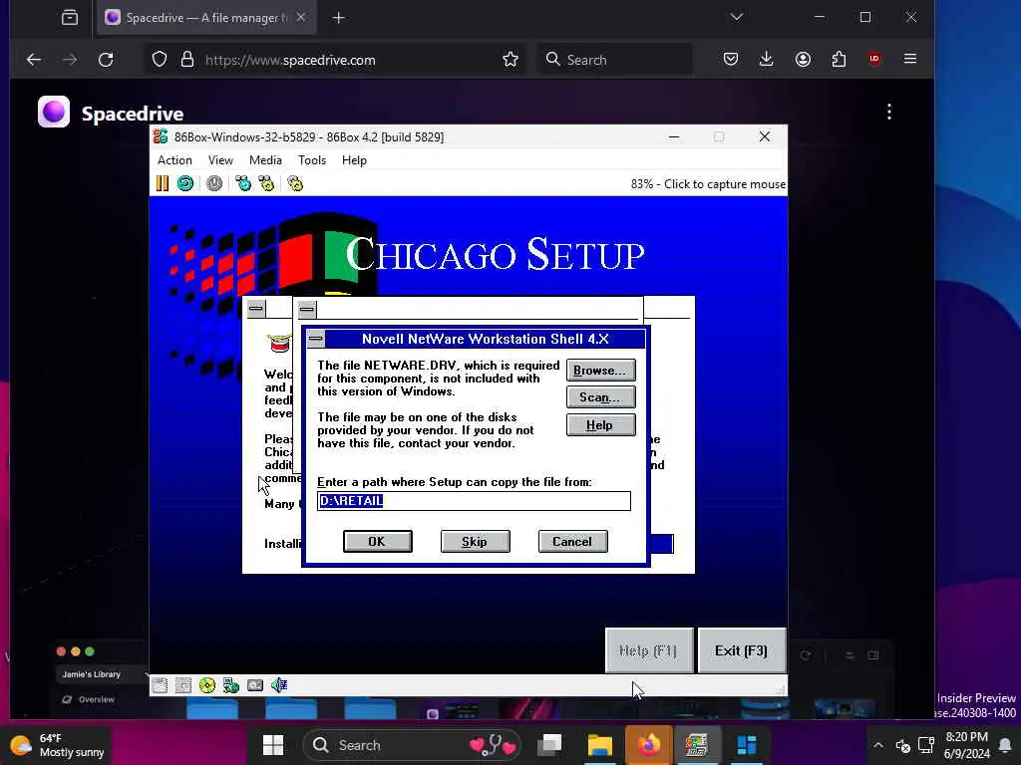Open a new Firefox tab
Viewport: 1021px width, 765px height.
click(x=339, y=18)
